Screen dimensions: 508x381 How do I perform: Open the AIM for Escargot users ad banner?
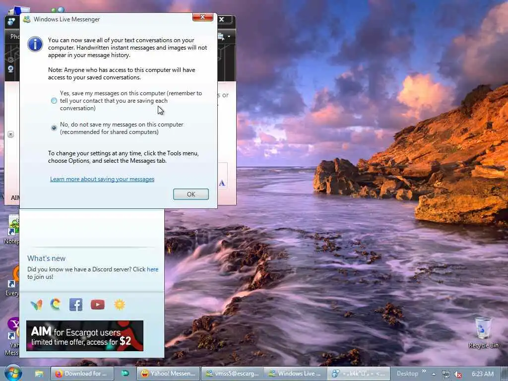click(85, 336)
